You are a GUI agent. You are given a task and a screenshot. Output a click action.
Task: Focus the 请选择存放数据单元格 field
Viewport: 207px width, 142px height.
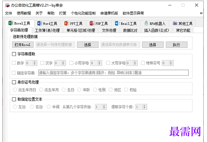point(120,45)
